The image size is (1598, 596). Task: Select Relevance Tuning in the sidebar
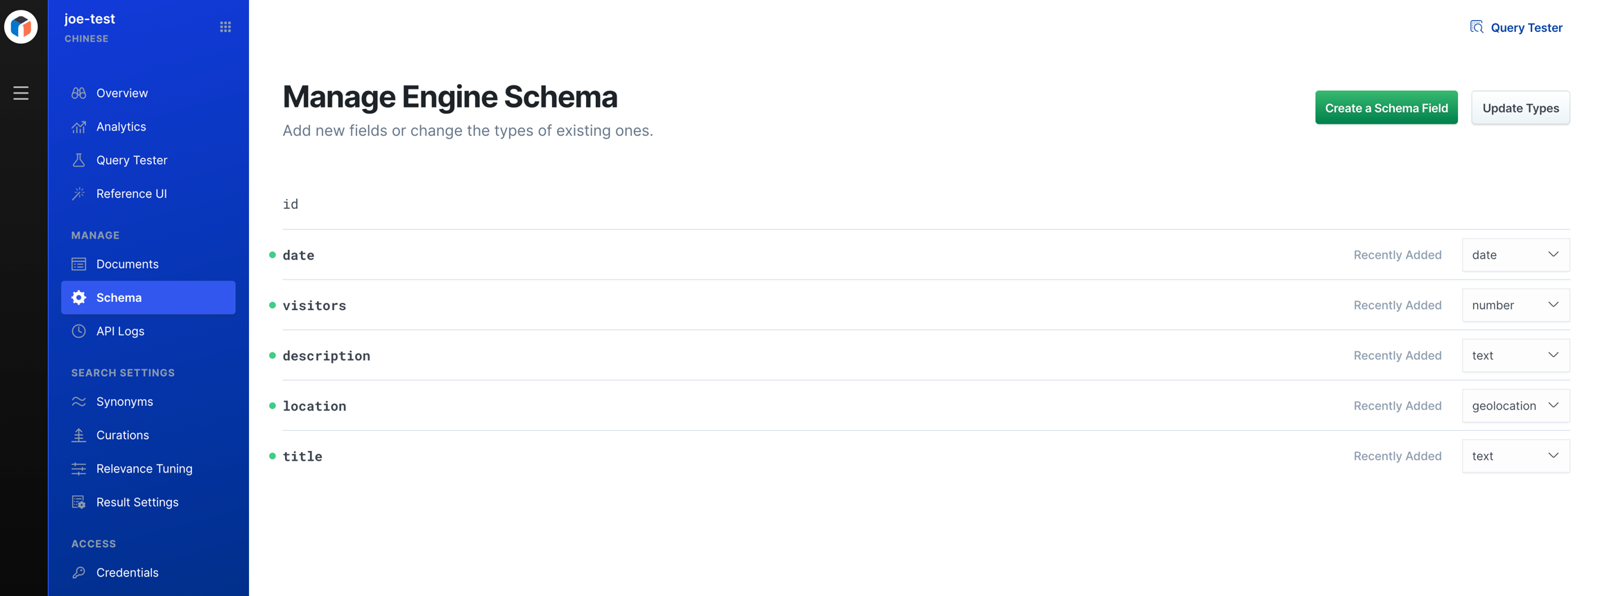click(144, 469)
